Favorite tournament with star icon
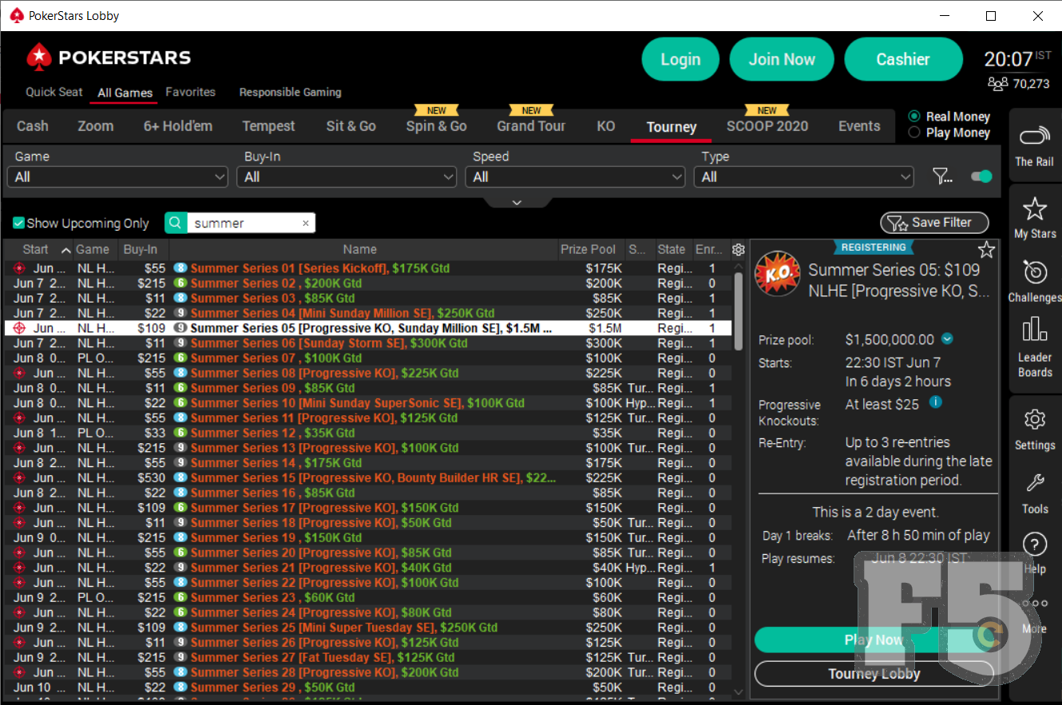The width and height of the screenshot is (1062, 705). pos(987,250)
